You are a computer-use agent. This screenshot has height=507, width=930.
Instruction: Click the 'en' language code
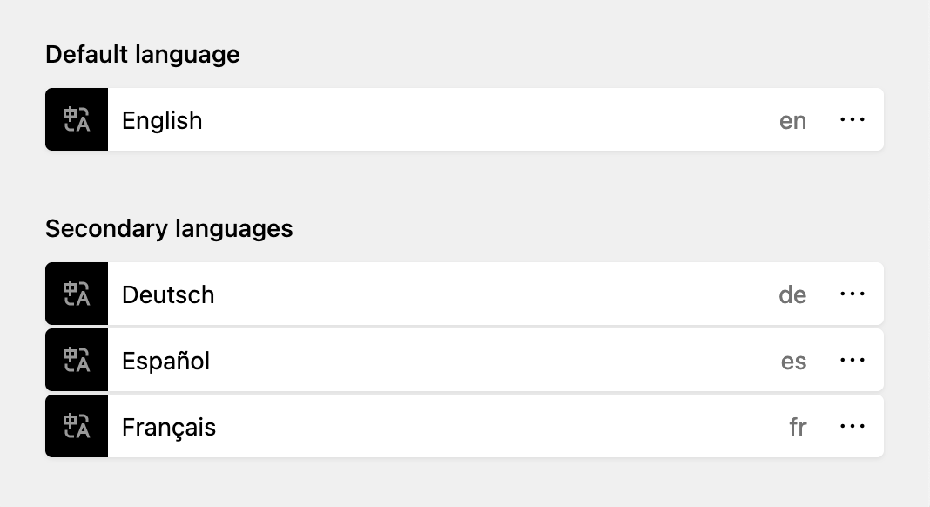792,121
